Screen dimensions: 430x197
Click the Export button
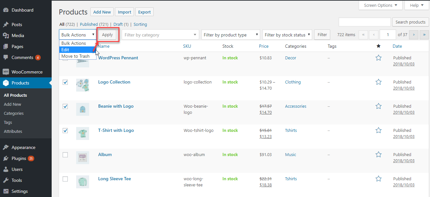145,12
